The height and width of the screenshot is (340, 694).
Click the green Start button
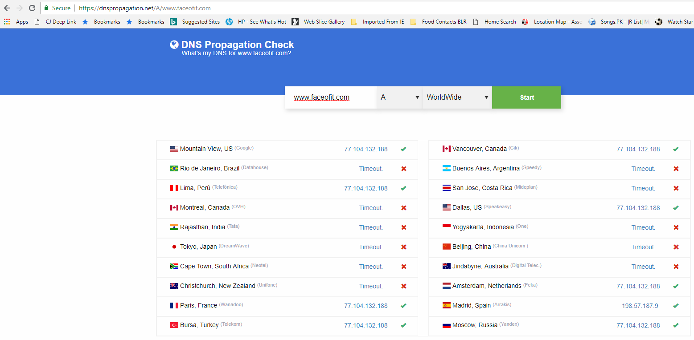526,97
